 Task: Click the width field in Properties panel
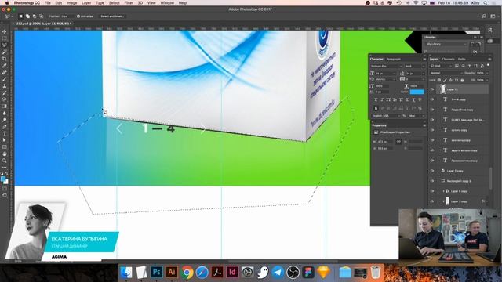point(384,141)
